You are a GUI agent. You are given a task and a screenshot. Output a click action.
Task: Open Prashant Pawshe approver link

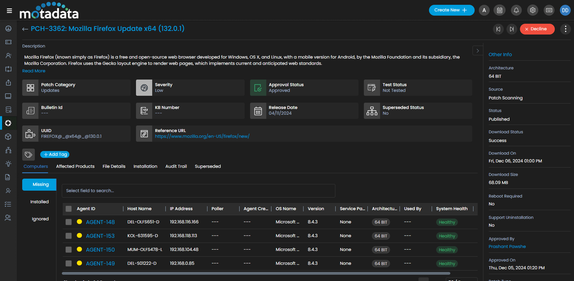point(507,246)
